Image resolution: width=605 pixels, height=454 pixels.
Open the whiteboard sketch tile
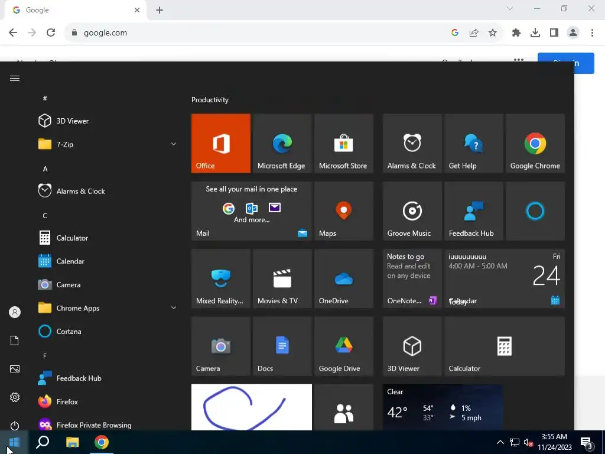252,407
